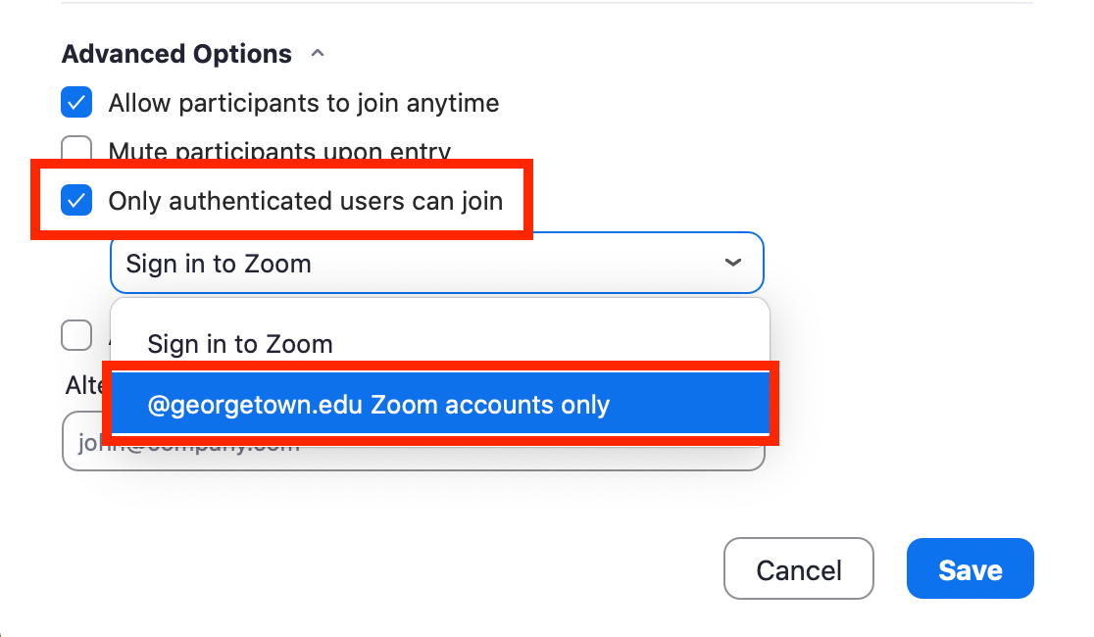Save the meeting settings
Viewport: 1094px width, 637px height.
970,569
